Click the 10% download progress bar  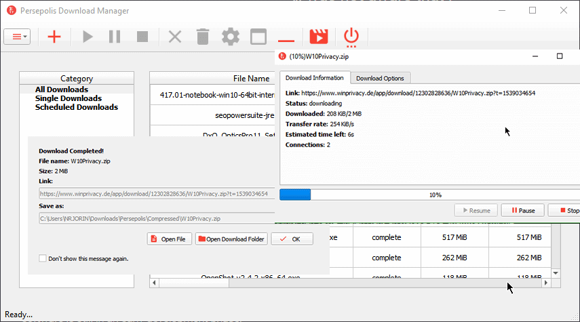click(x=430, y=195)
